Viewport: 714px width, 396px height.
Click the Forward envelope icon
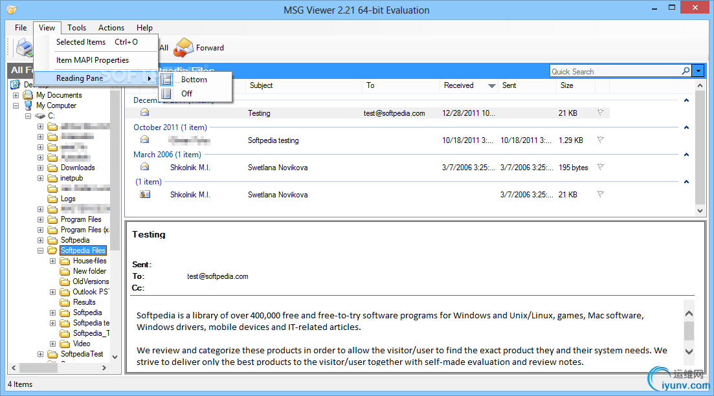point(184,47)
